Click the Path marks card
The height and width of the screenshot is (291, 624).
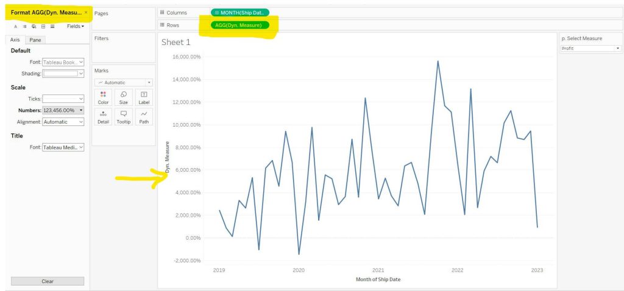[x=144, y=117]
